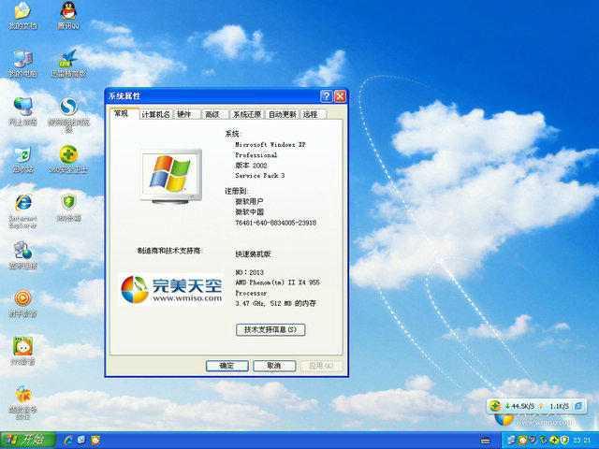This screenshot has height=449, width=599.
Task: Open the Internet Explorer desktop icon
Action: (22, 210)
